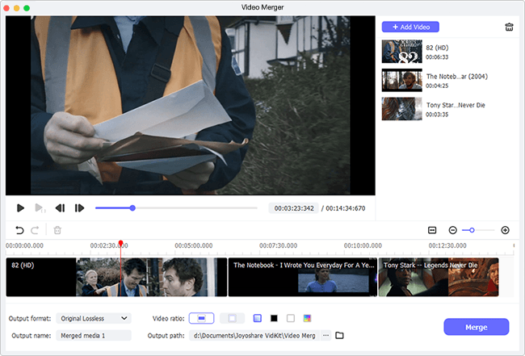The image size is (525, 356).
Task: Click 00:05:00.000 mark on timeline ruler
Action: point(194,245)
